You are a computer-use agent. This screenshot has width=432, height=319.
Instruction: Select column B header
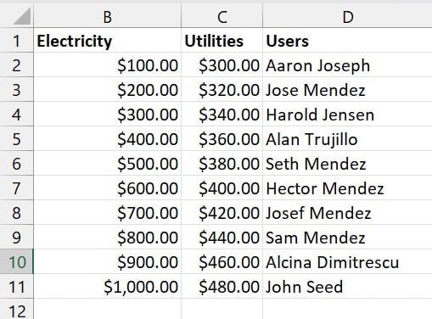(107, 15)
